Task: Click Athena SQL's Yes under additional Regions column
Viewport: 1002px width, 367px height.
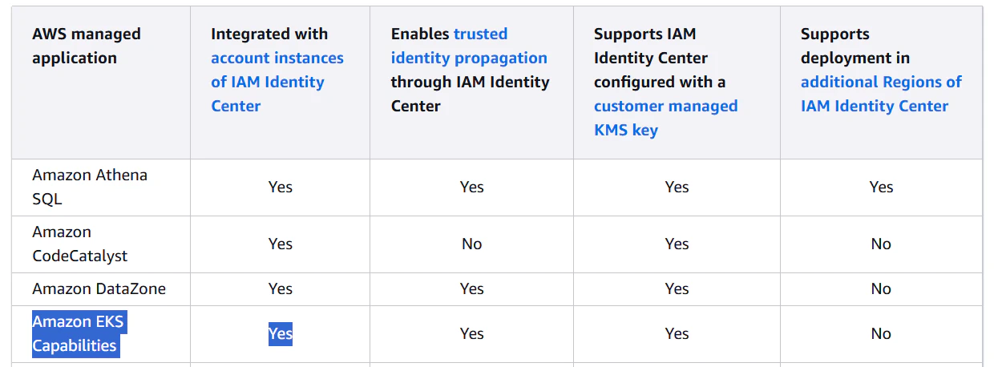Action: pos(881,187)
